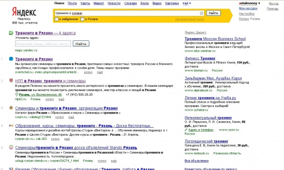Click the favicon of the 'Резюме Образование' result

(11, 169)
